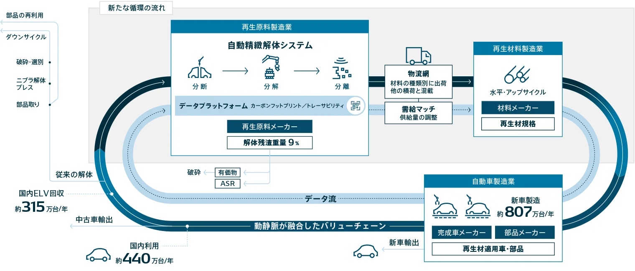The height and width of the screenshot is (271, 635).
Task: Click the 新たな循環の流れ label
Action: 136,8
